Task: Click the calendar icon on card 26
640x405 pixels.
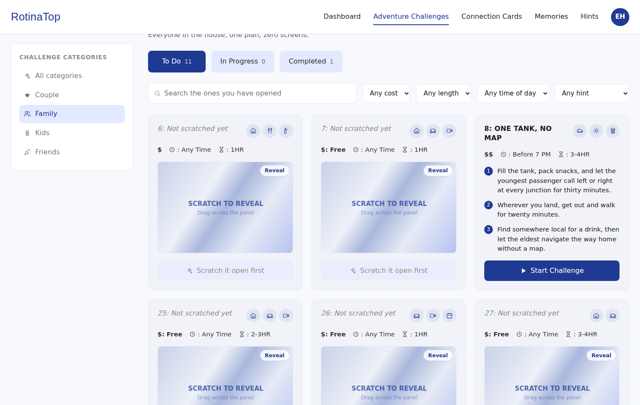Action: pyautogui.click(x=449, y=315)
